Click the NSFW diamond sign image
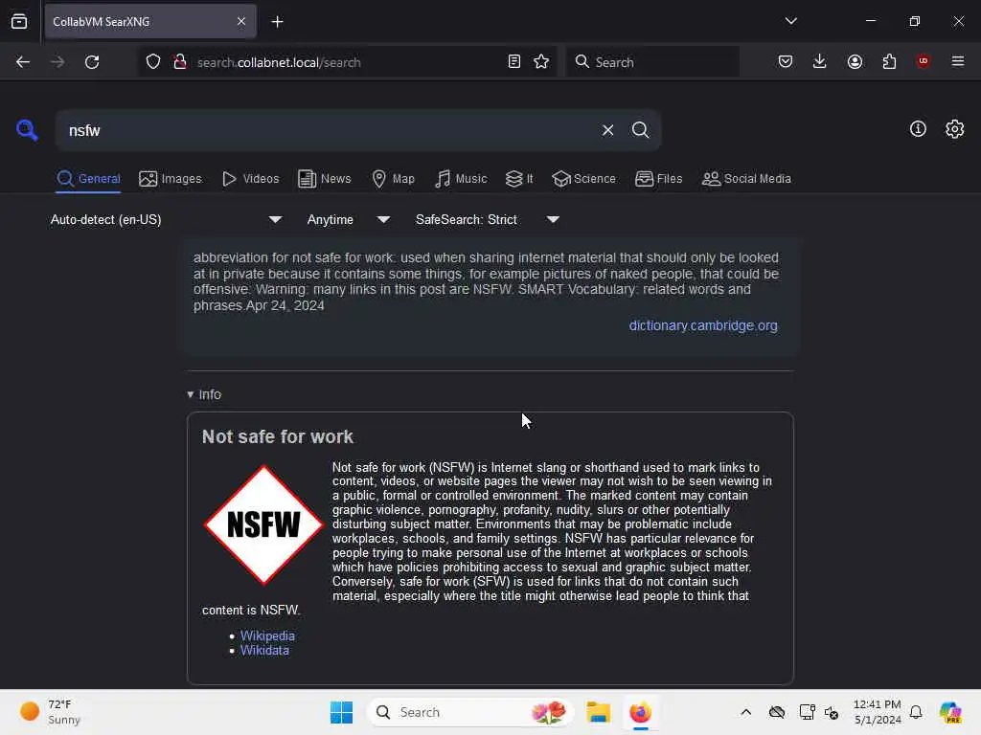This screenshot has height=735, width=981. tap(263, 524)
